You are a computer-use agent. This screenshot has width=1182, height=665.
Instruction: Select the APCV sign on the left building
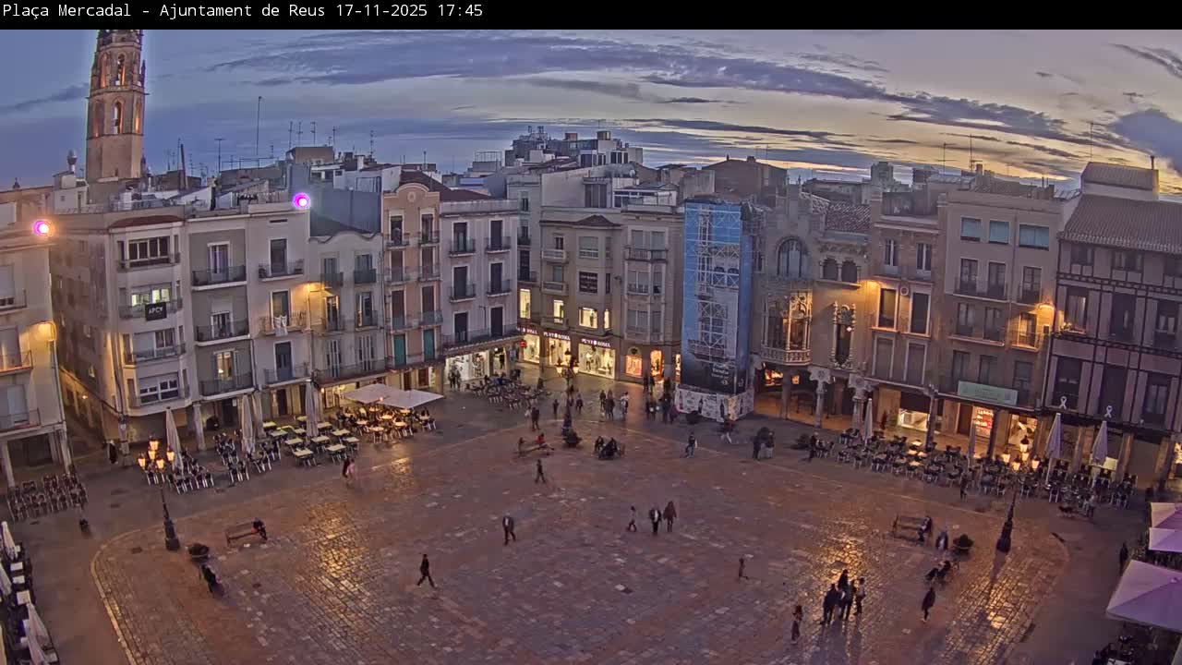pyautogui.click(x=156, y=311)
